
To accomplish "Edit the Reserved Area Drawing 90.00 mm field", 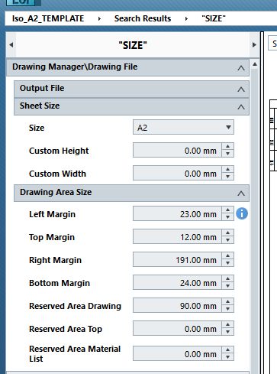I will [177, 305].
